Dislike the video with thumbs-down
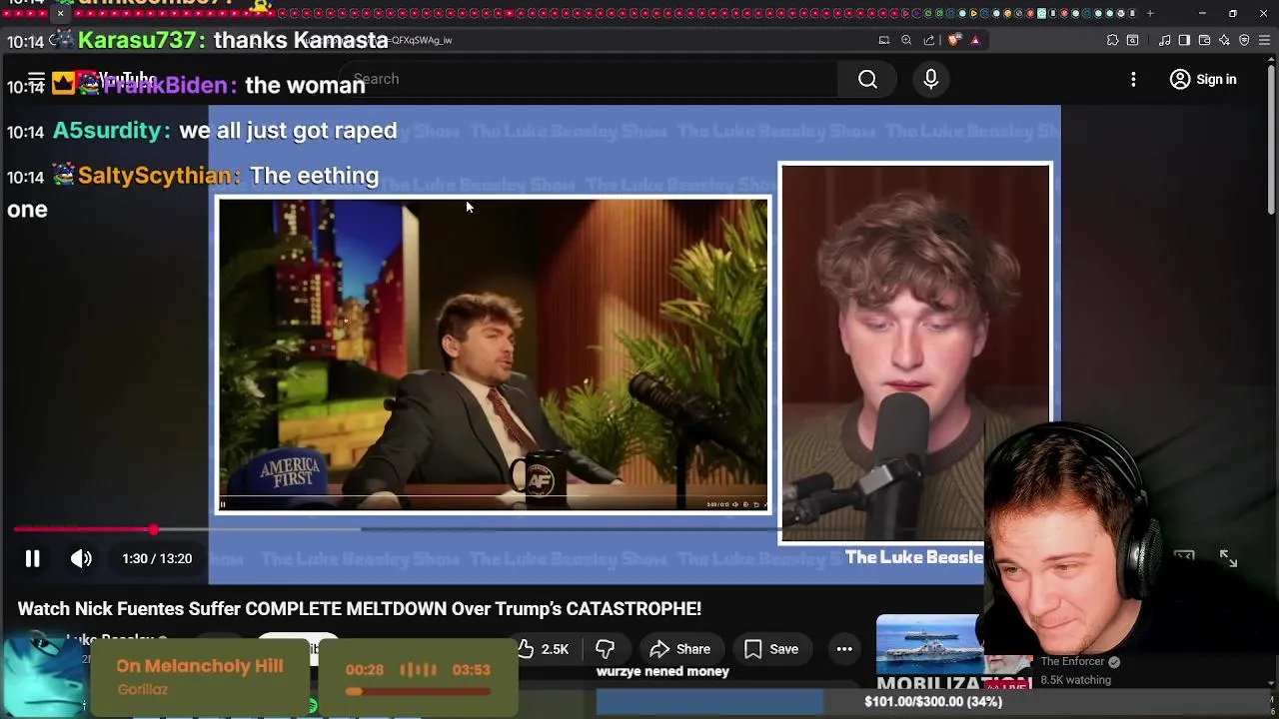This screenshot has width=1279, height=719. [x=605, y=649]
